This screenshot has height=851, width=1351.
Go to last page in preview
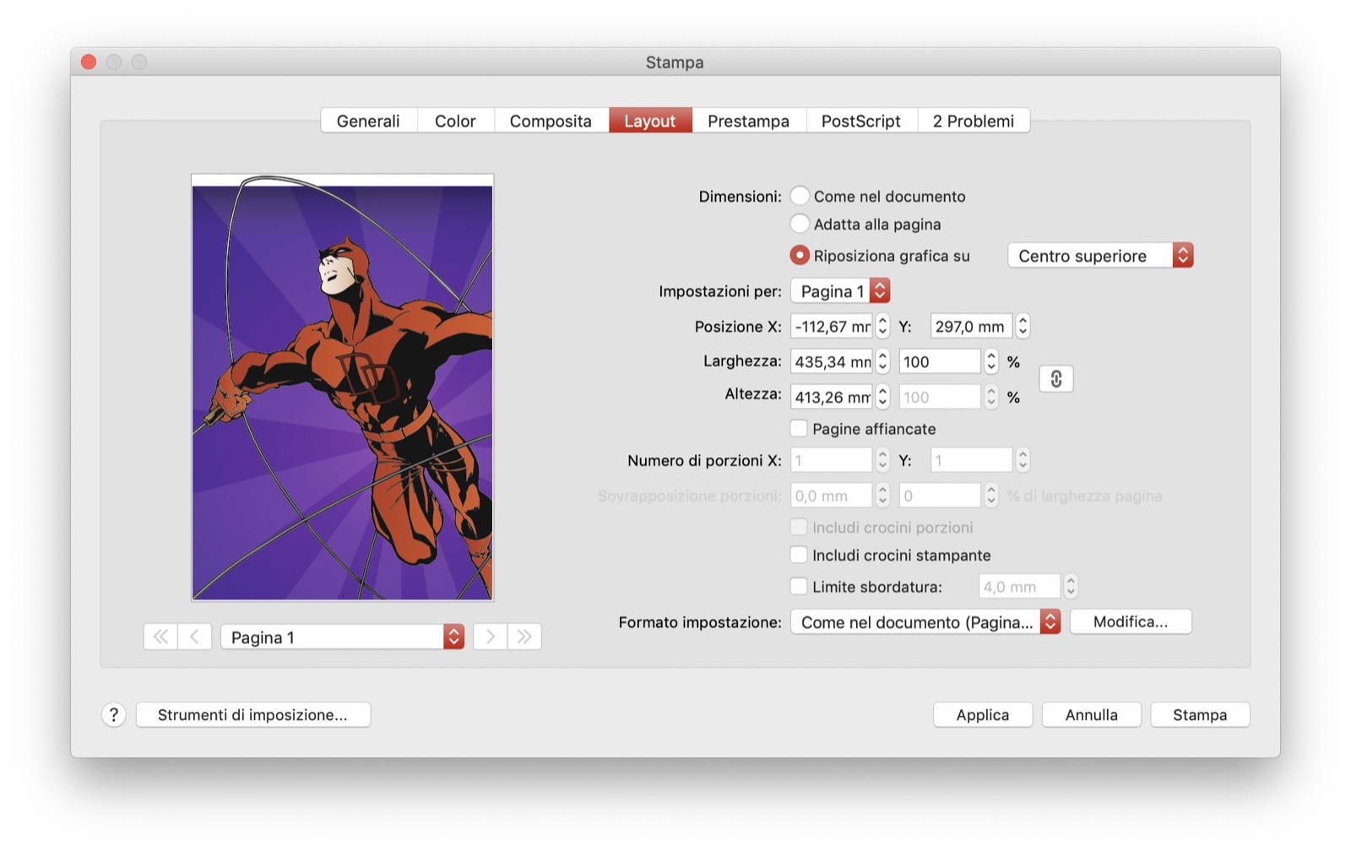[524, 637]
